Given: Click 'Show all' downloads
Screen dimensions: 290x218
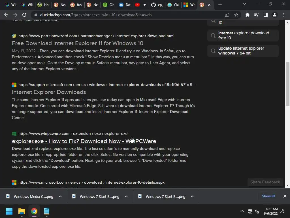Looking at the screenshot, I should pyautogui.click(x=268, y=196).
